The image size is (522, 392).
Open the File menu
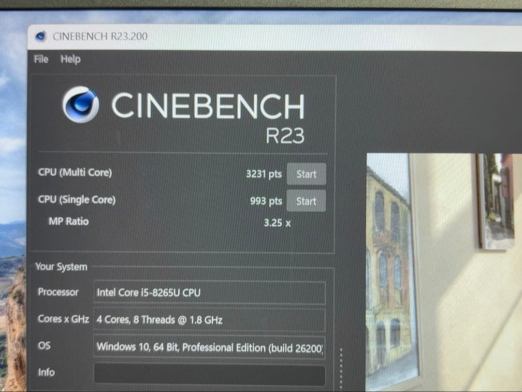pyautogui.click(x=41, y=59)
